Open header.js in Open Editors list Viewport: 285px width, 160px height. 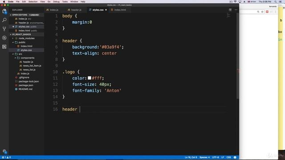(27, 23)
